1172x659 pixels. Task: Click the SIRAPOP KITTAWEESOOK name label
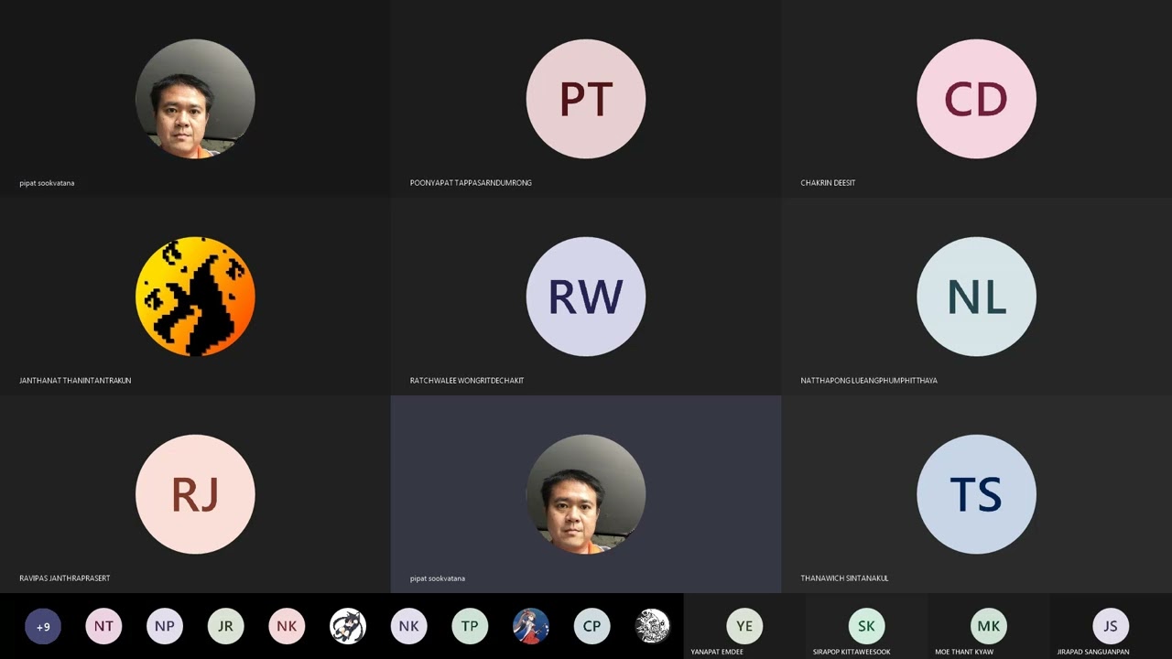(852, 653)
